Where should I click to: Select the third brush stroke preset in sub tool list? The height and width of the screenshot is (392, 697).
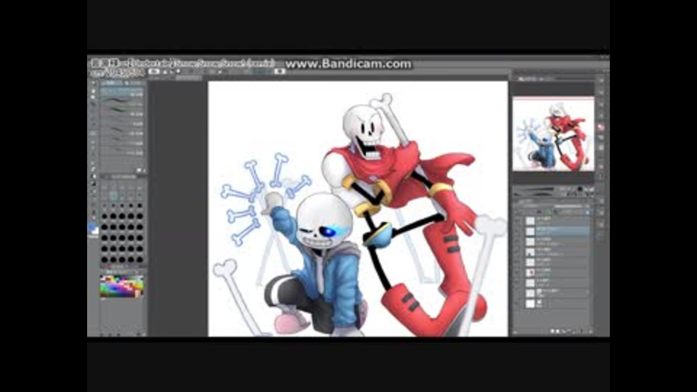pos(122,112)
